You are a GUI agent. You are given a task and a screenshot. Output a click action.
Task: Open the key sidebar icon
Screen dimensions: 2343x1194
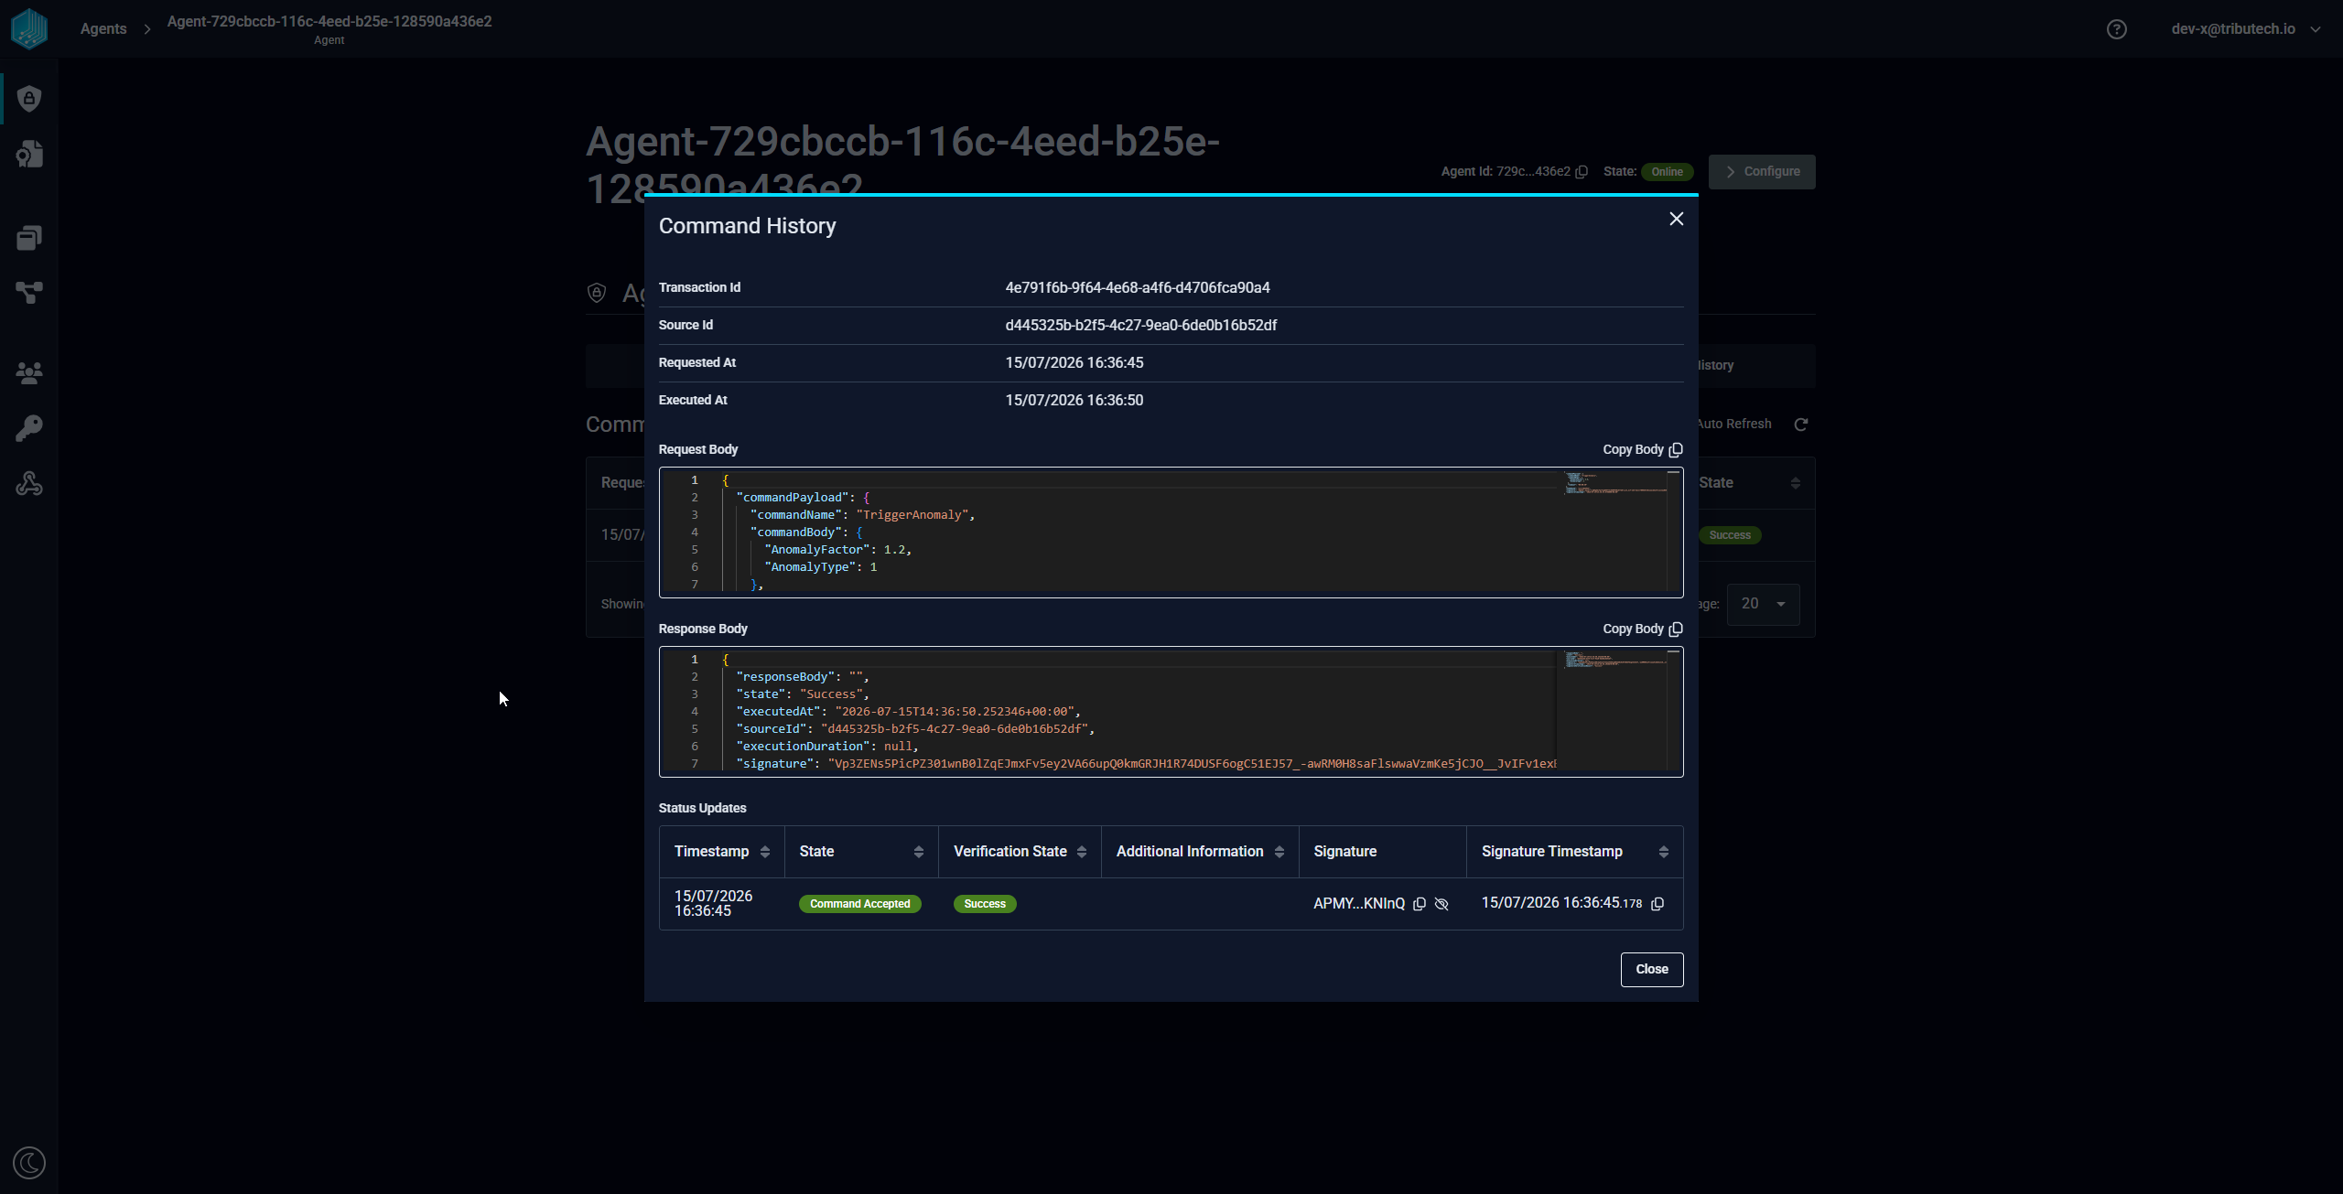(x=29, y=428)
